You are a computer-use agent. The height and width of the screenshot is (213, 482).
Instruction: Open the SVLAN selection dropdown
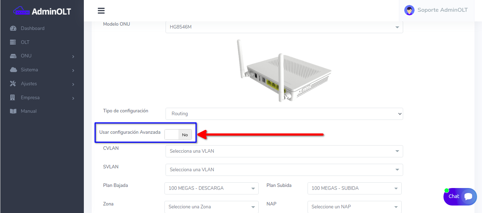(284, 170)
